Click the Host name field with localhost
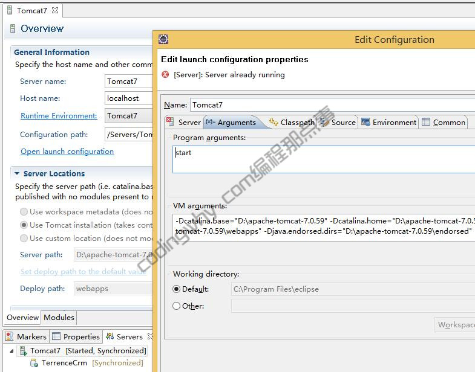The width and height of the screenshot is (475, 372). (129, 98)
